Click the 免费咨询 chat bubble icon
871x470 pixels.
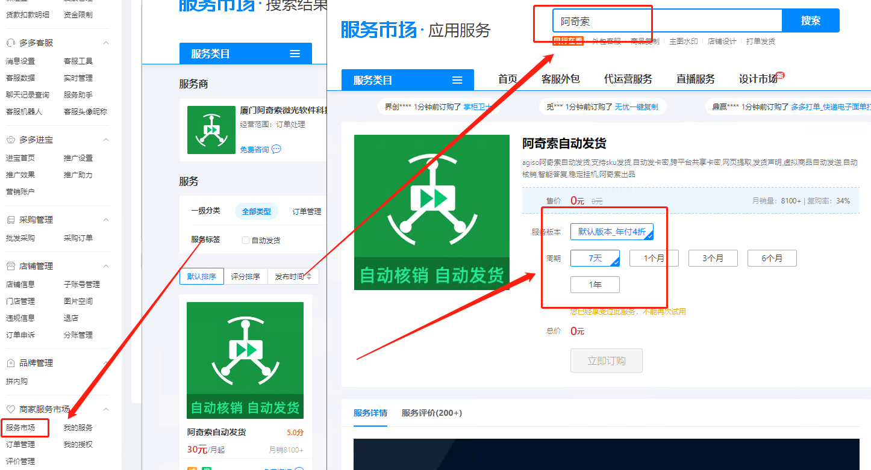point(276,149)
